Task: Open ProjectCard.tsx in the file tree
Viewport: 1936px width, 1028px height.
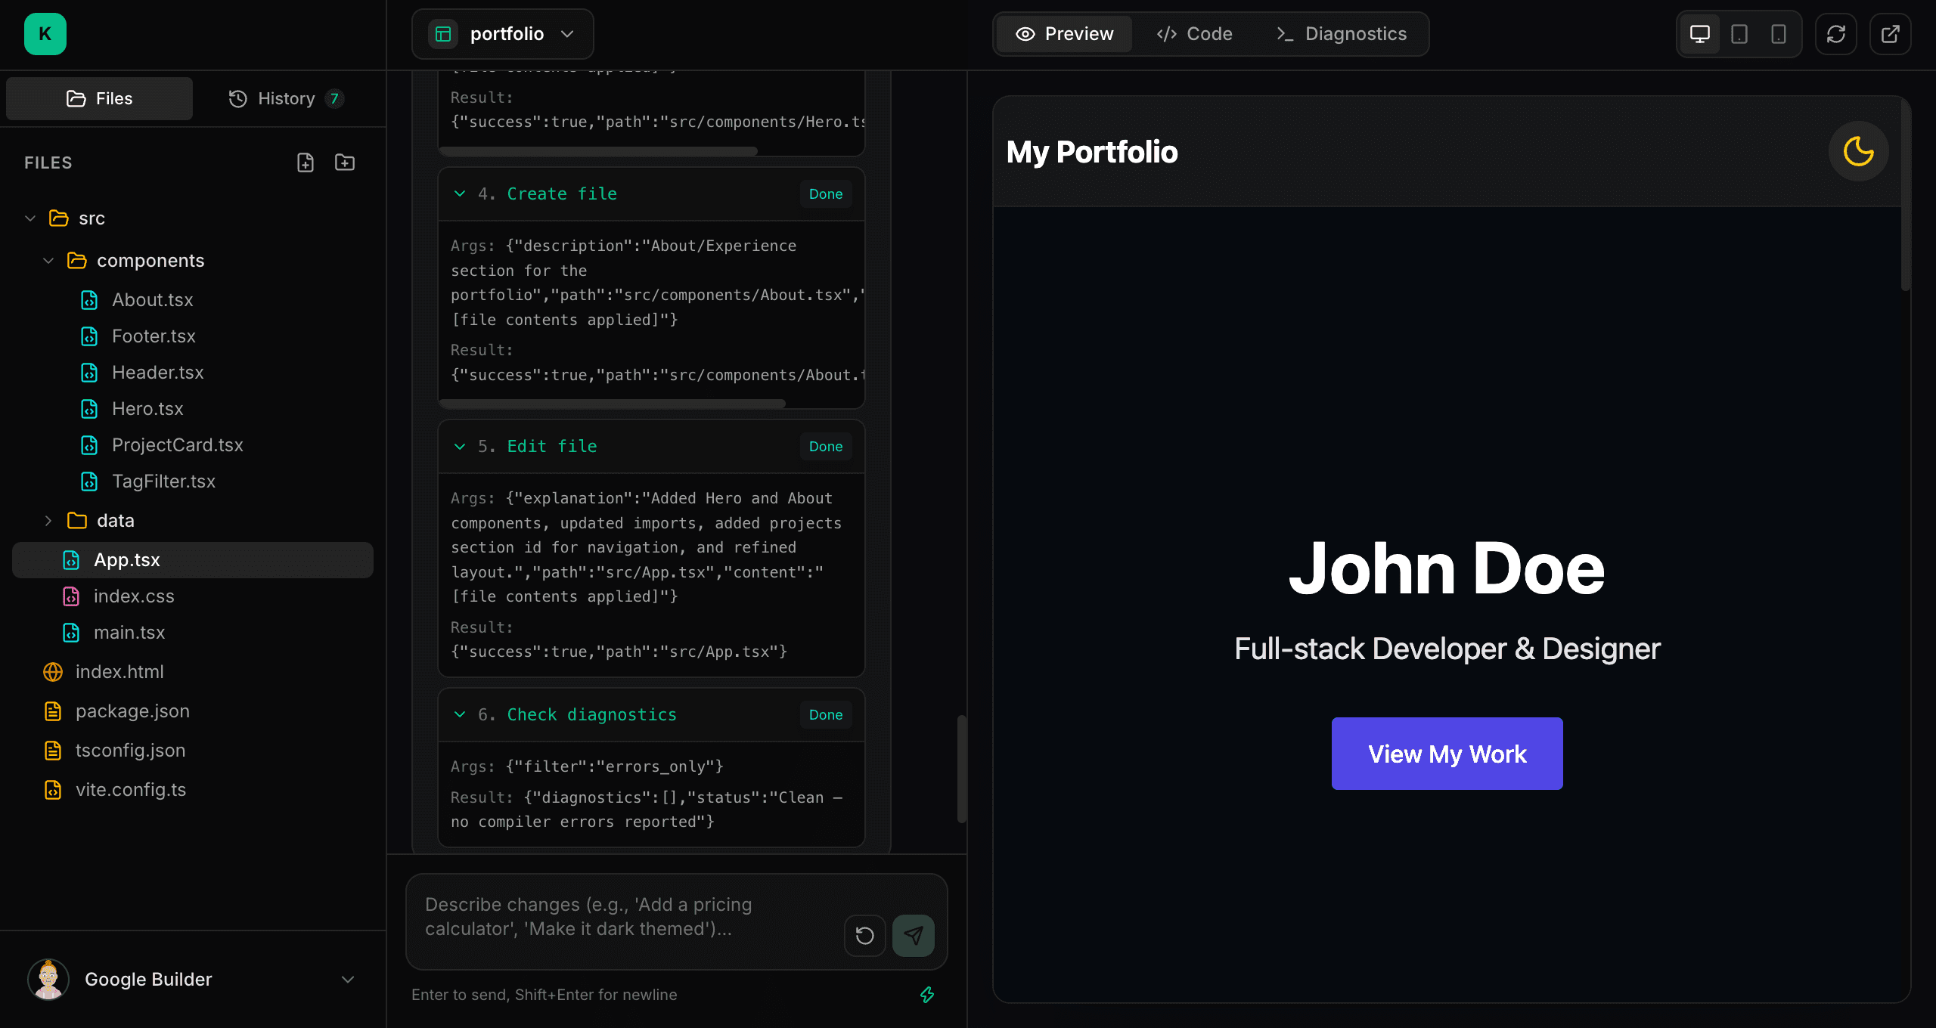Action: click(178, 445)
